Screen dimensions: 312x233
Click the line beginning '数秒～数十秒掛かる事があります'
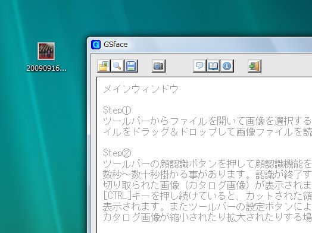(208, 174)
